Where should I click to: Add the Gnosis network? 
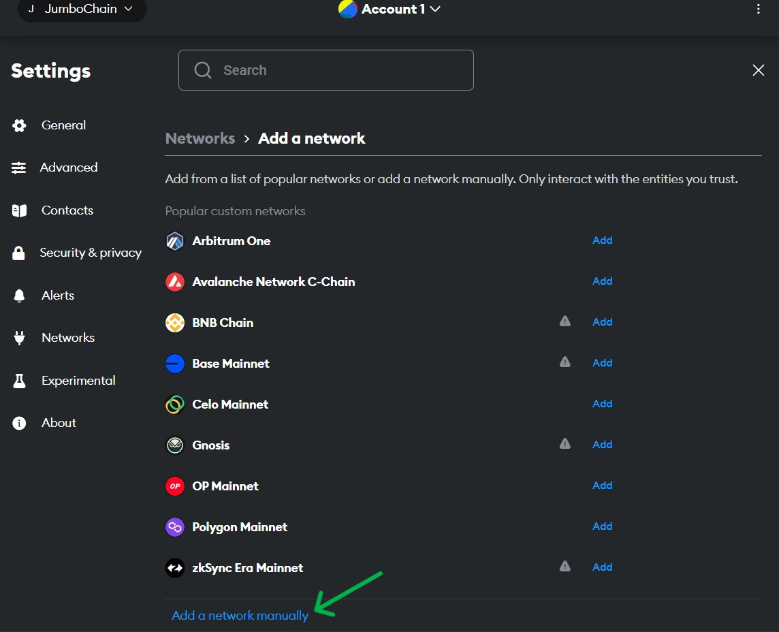pyautogui.click(x=602, y=444)
